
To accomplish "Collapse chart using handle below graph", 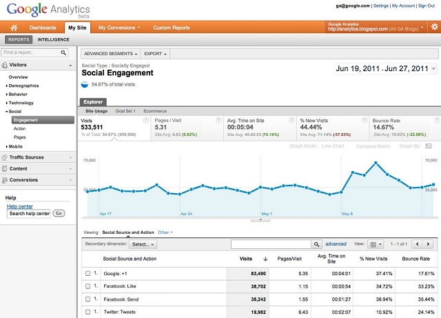I will (x=260, y=219).
